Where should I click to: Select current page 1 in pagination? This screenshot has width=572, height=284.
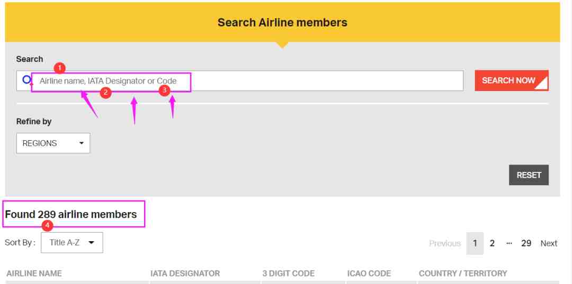475,243
